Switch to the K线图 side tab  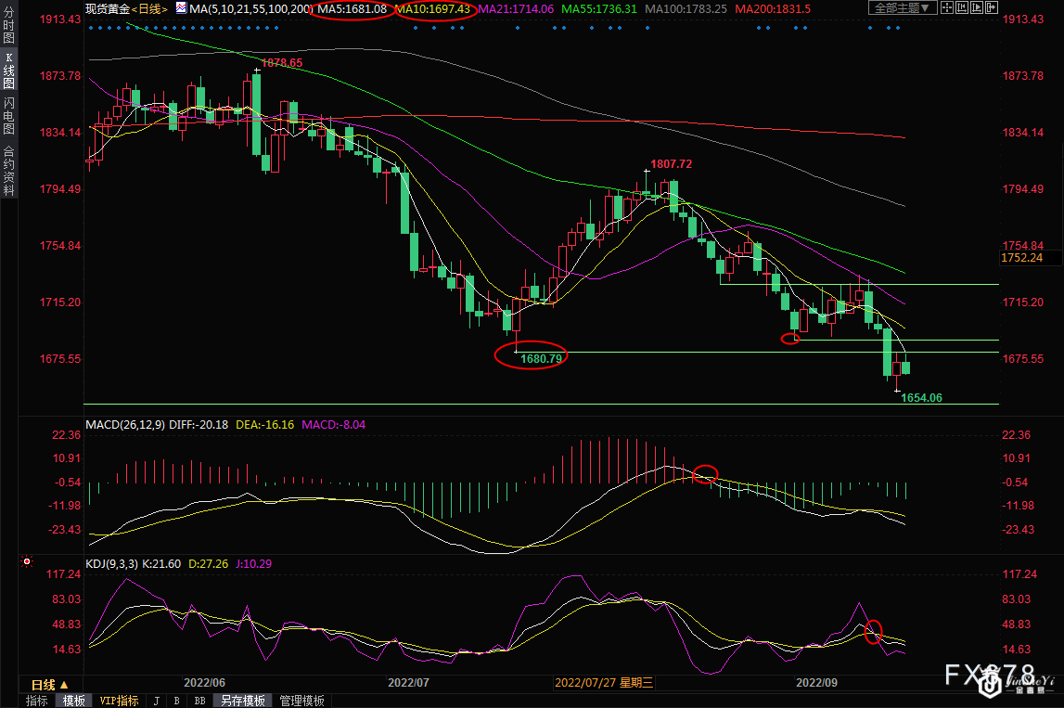8,69
